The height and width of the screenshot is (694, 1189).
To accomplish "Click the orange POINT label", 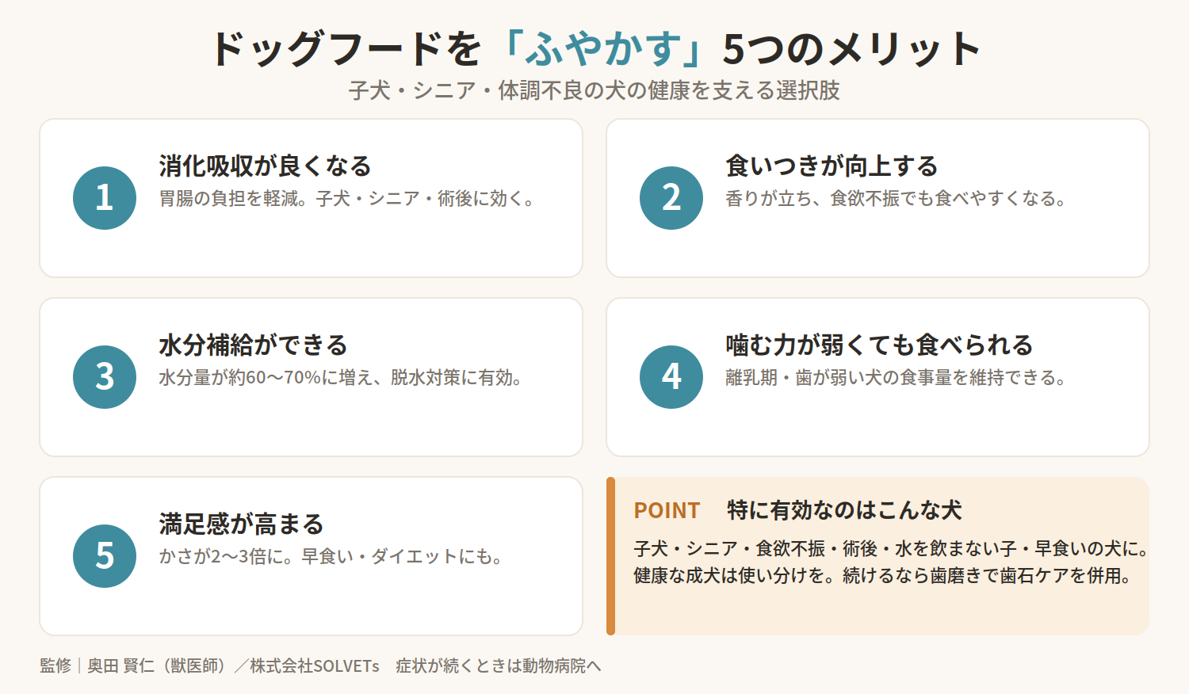I will (667, 511).
